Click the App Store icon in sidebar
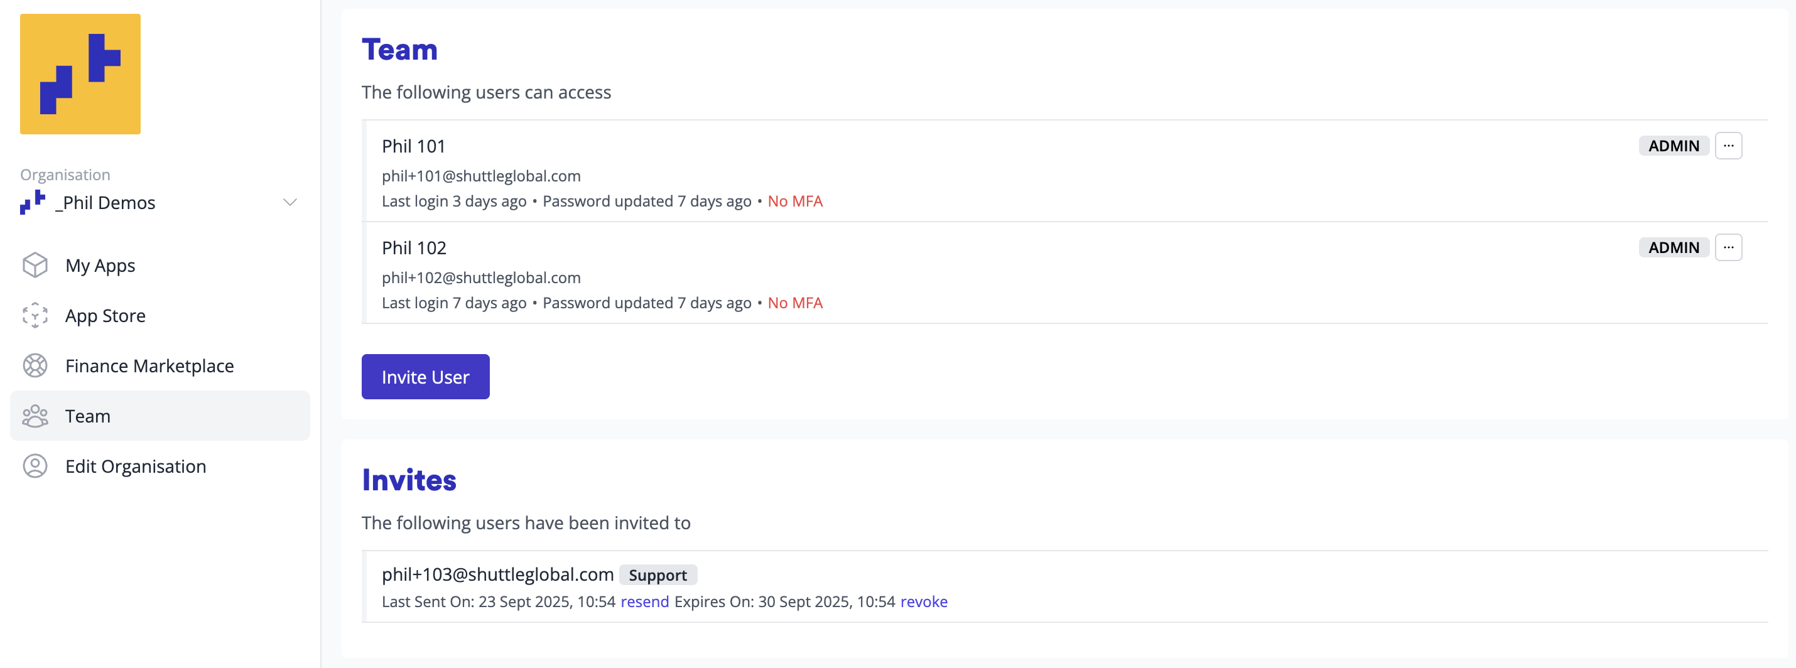Image resolution: width=1796 pixels, height=668 pixels. (35, 315)
